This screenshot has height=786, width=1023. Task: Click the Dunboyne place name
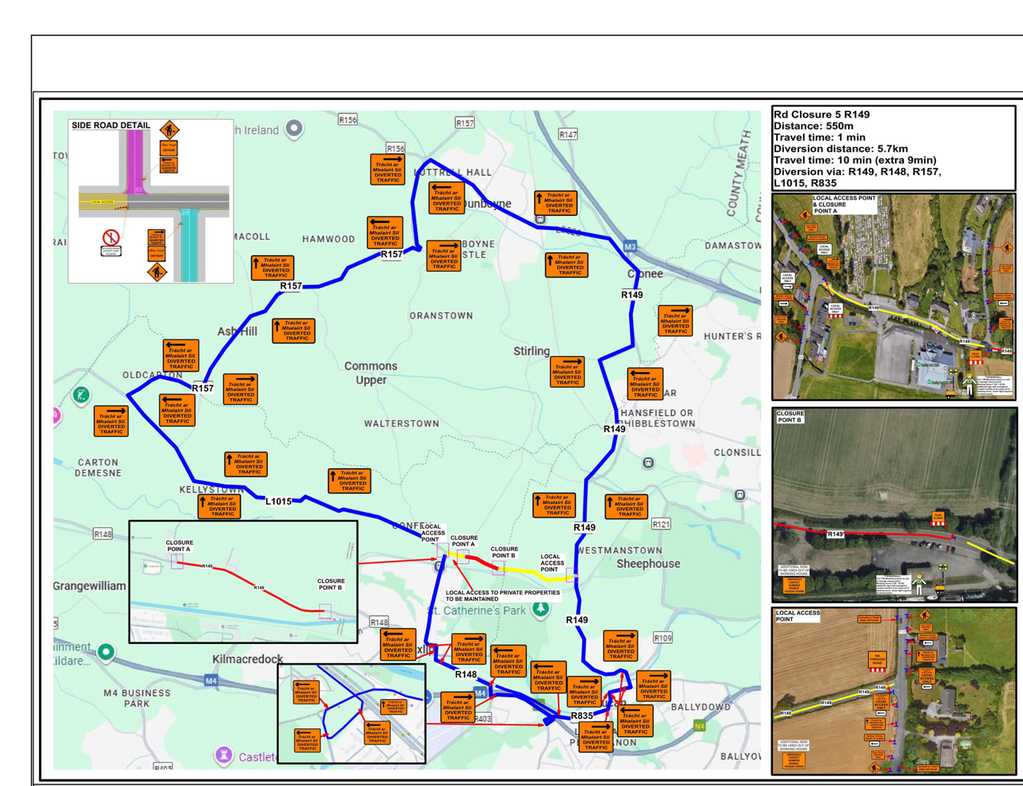[487, 204]
